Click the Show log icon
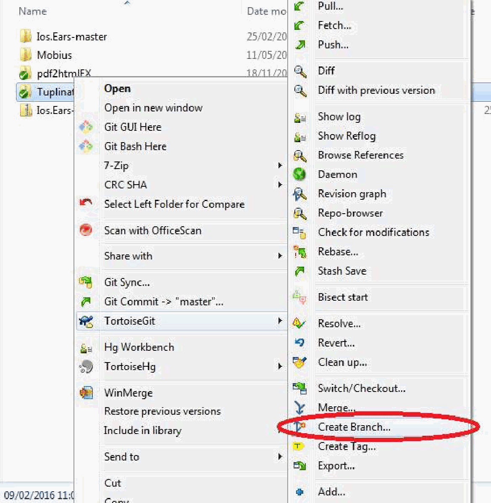The width and height of the screenshot is (491, 503). coord(300,118)
